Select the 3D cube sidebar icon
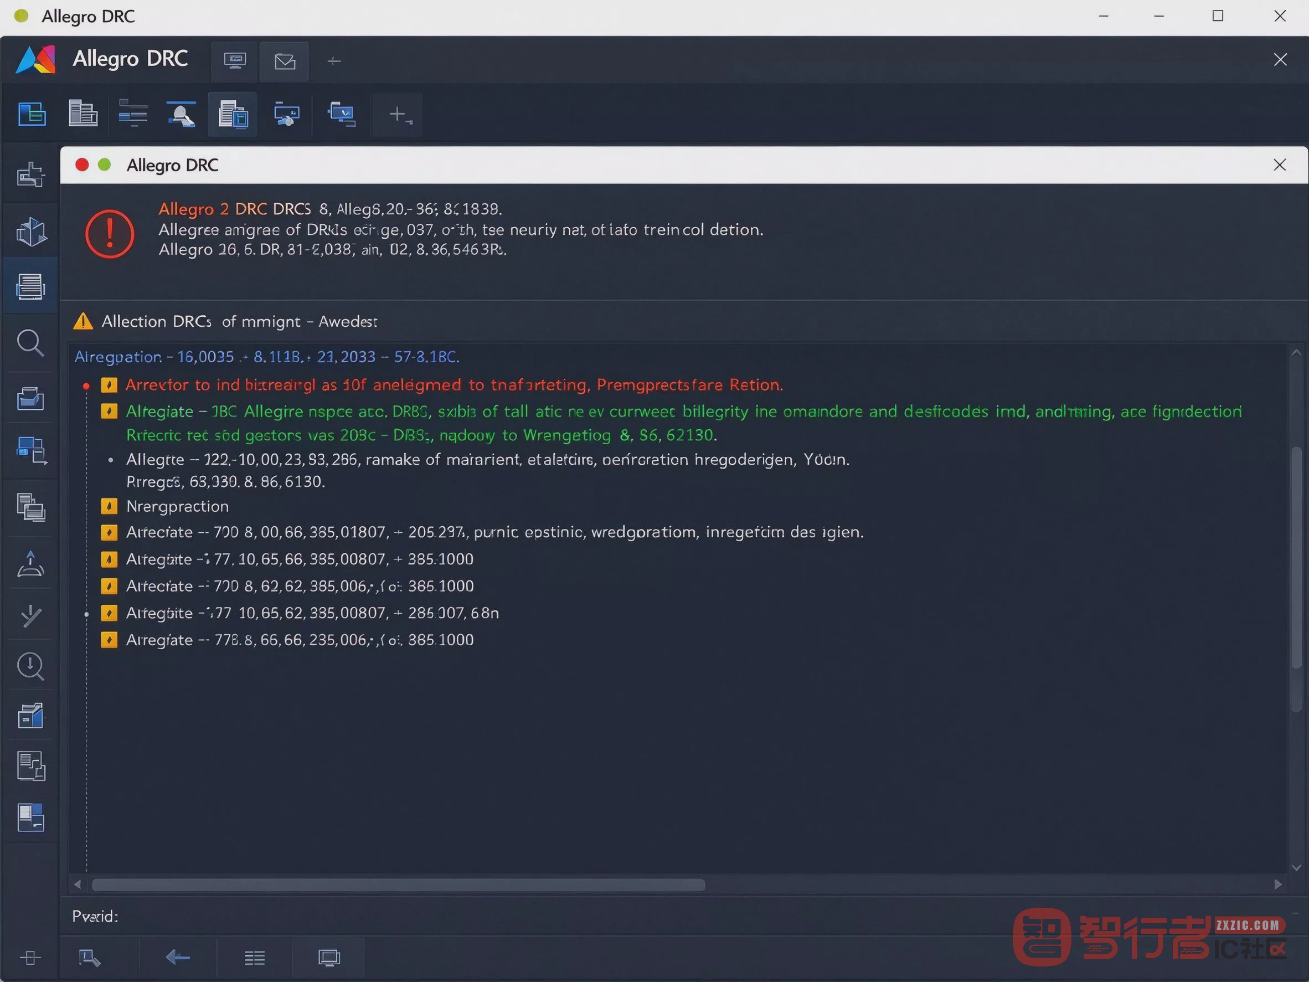Image resolution: width=1309 pixels, height=982 pixels. click(x=31, y=232)
